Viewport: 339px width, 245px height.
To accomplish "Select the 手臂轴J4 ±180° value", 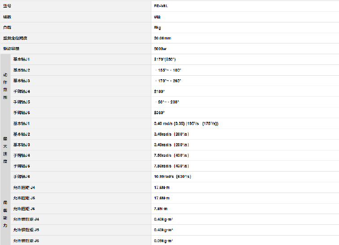I will point(159,91).
